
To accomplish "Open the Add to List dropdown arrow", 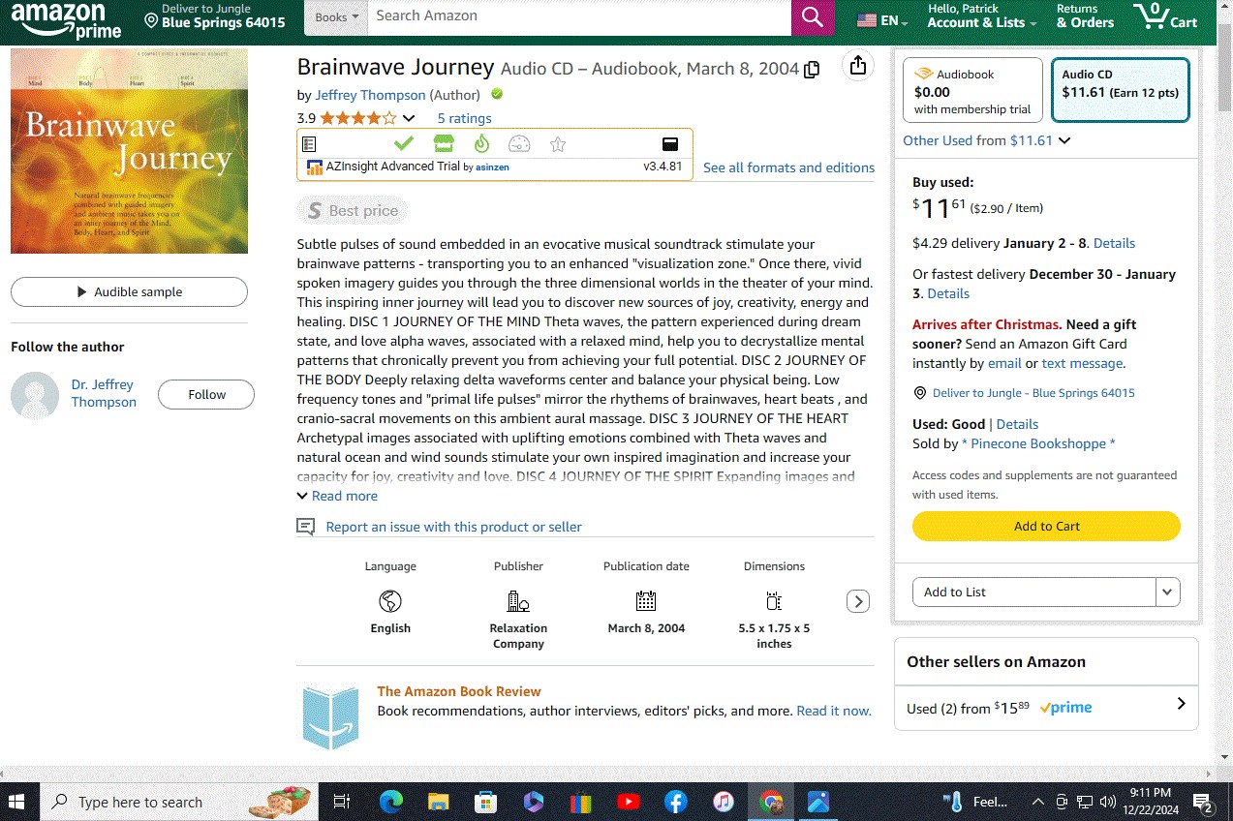I will (x=1167, y=592).
